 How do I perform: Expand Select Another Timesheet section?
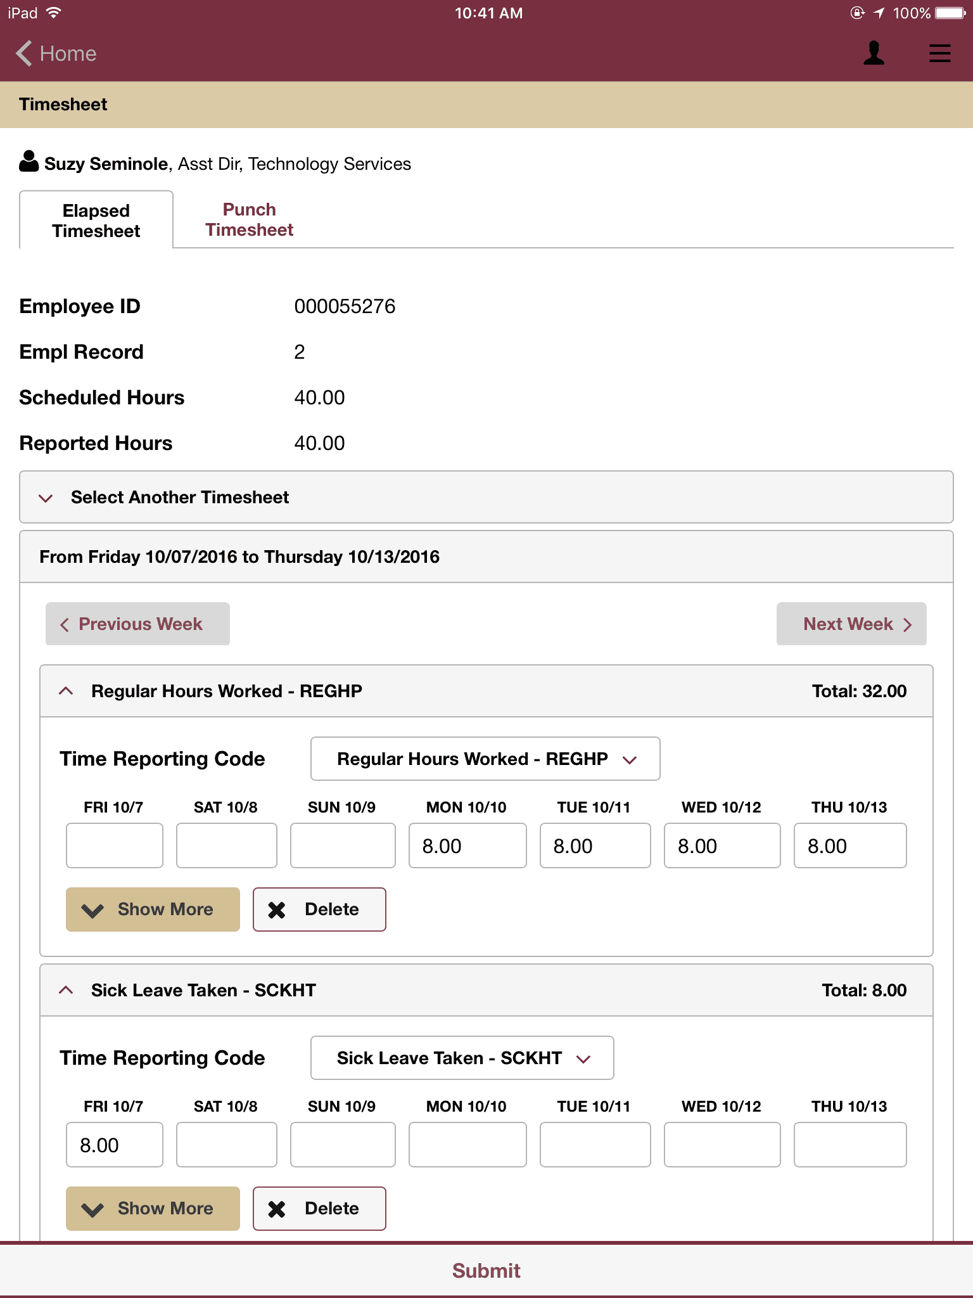click(x=486, y=497)
